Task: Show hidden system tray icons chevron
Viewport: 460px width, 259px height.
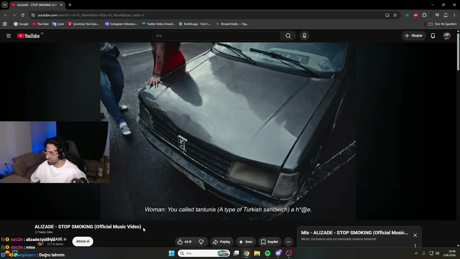Action: point(416,253)
